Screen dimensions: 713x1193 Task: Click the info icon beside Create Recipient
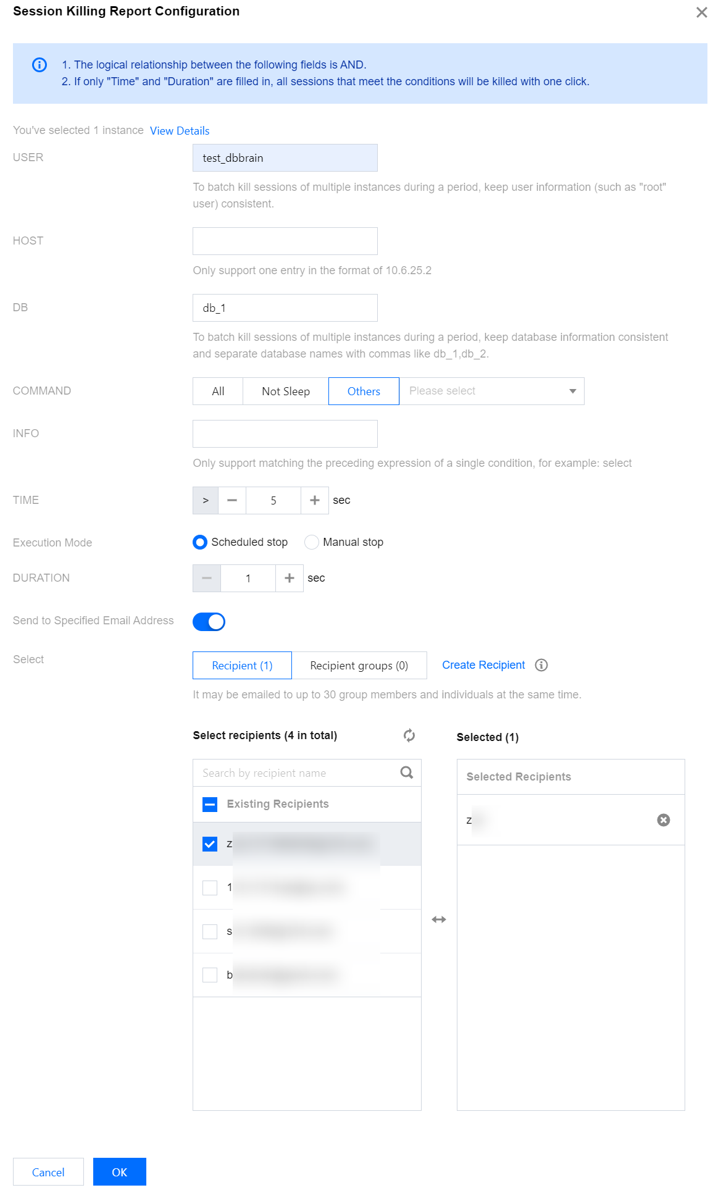pos(541,665)
